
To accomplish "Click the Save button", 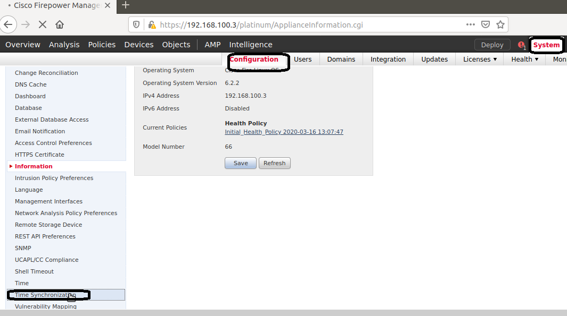I will [241, 163].
